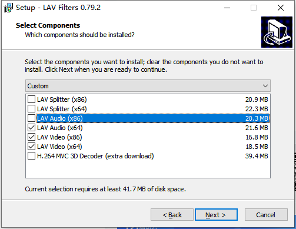
Task: Select H.264 MVC 3D Decoder label text
Action: click(95, 156)
